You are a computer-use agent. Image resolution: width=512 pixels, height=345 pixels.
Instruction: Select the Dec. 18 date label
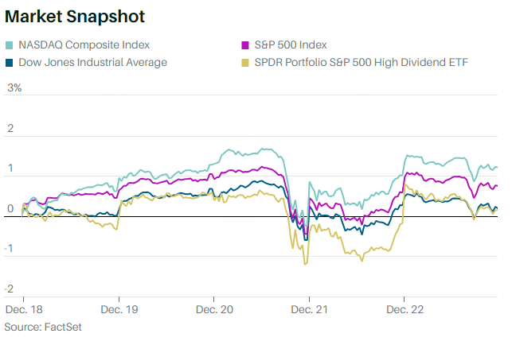(24, 309)
